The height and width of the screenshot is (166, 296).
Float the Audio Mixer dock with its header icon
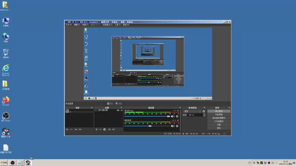coord(180,108)
